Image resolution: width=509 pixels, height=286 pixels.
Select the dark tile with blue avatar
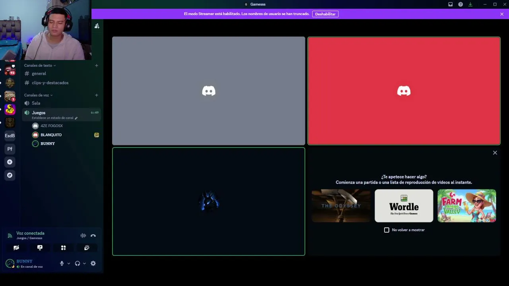209,201
